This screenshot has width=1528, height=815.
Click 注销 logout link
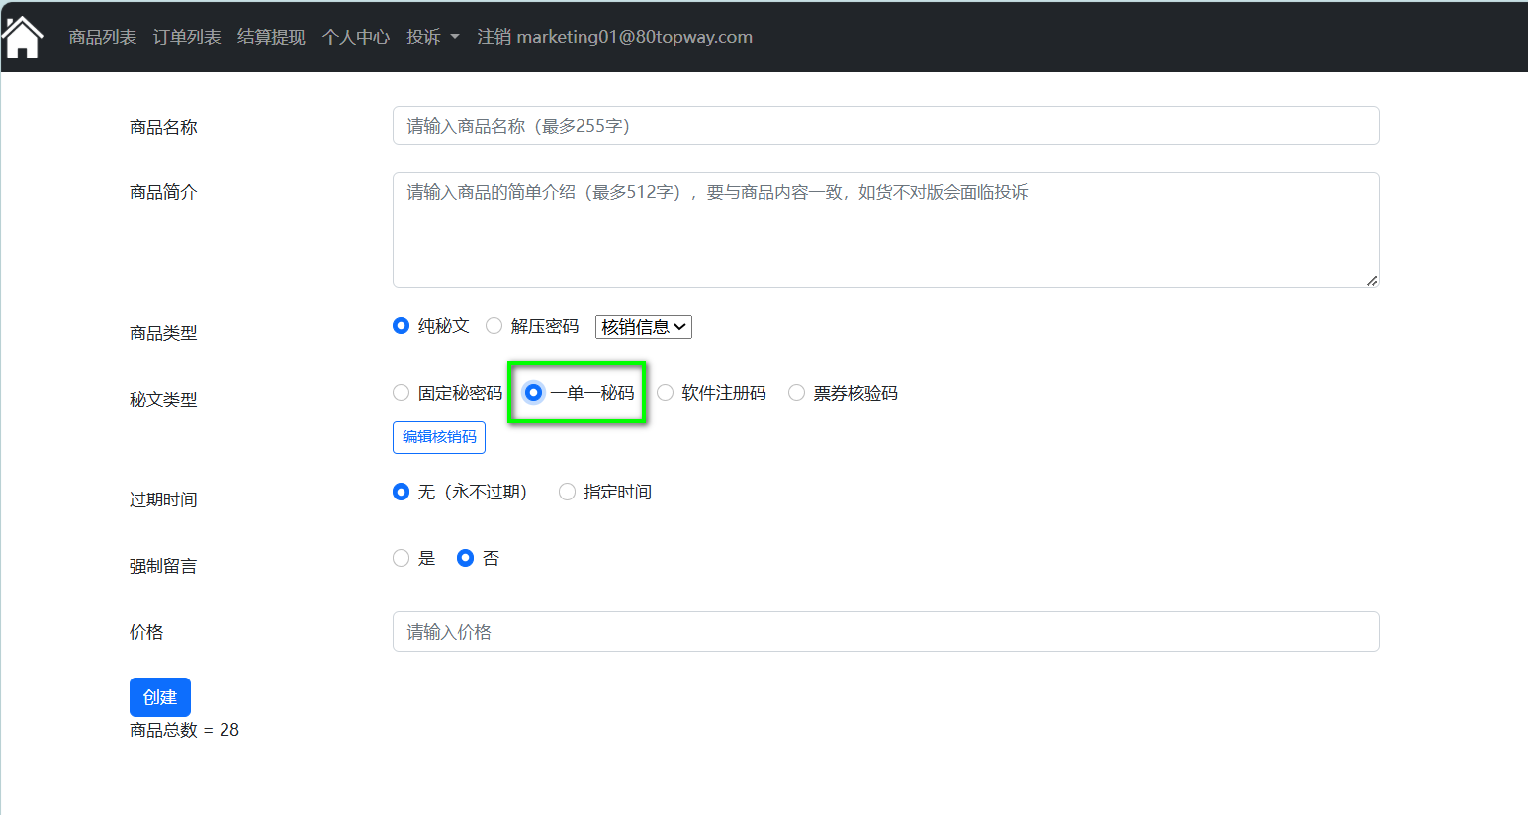[x=614, y=37]
